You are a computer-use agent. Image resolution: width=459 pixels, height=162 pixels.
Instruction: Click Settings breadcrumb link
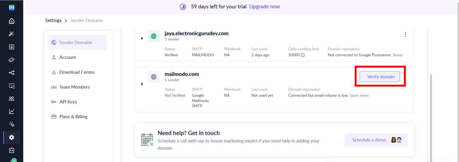click(53, 20)
